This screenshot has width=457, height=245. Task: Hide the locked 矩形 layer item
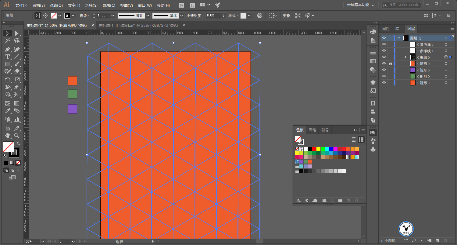click(384, 64)
